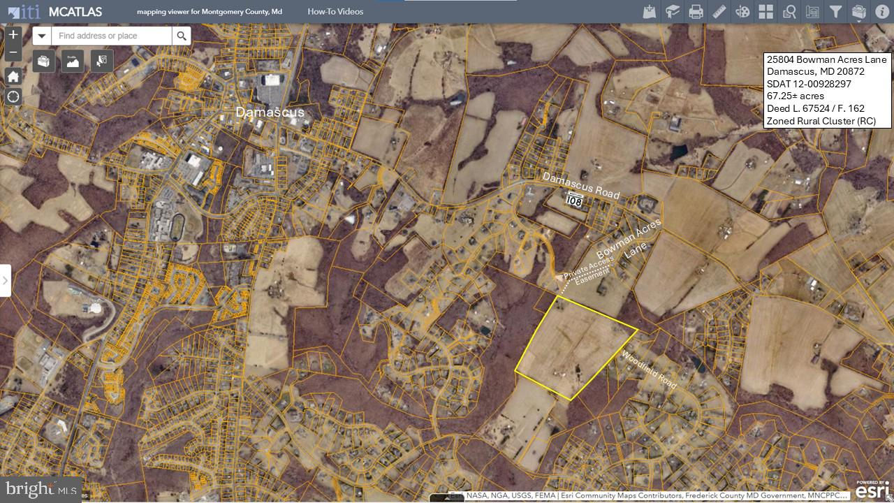Screen dimensions: 894x503
Task: Open the How-To Videos link
Action: click(335, 12)
